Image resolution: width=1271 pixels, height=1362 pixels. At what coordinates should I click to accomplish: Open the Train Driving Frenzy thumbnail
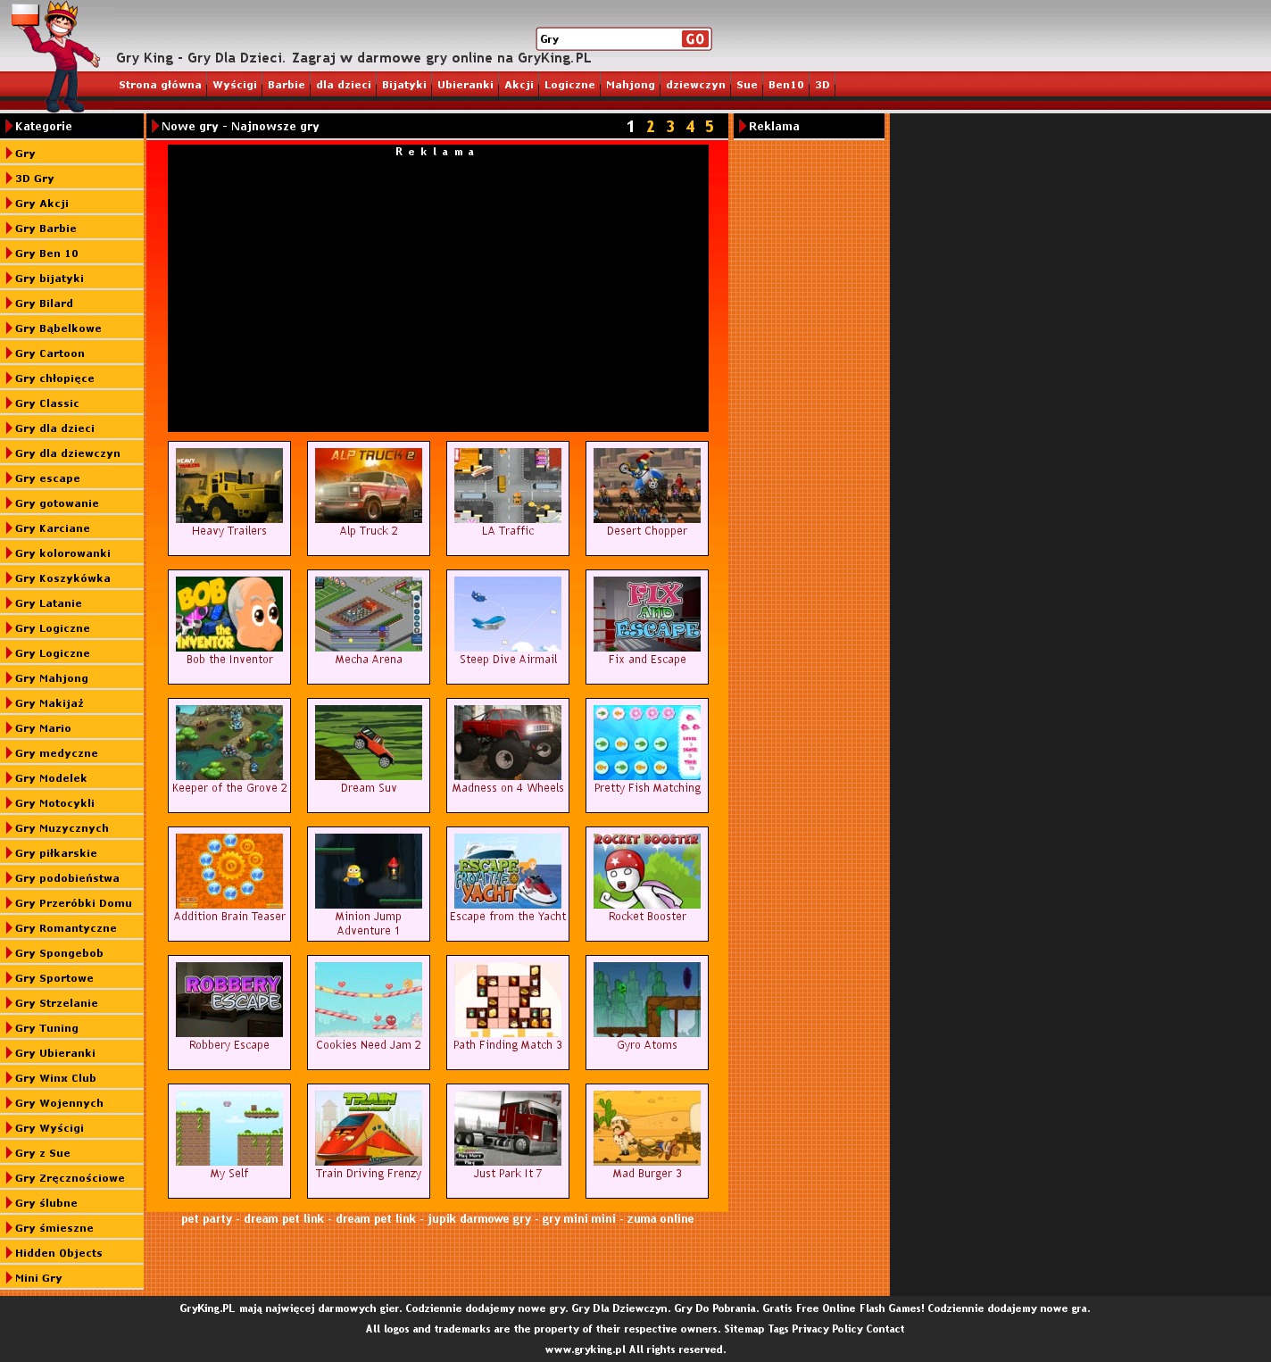click(x=369, y=1128)
